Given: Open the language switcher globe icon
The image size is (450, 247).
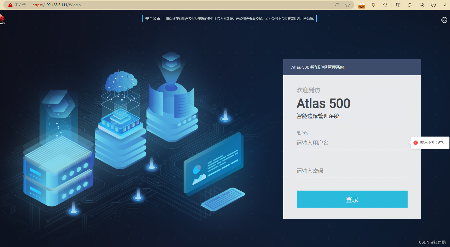Looking at the screenshot, I should (444, 20).
